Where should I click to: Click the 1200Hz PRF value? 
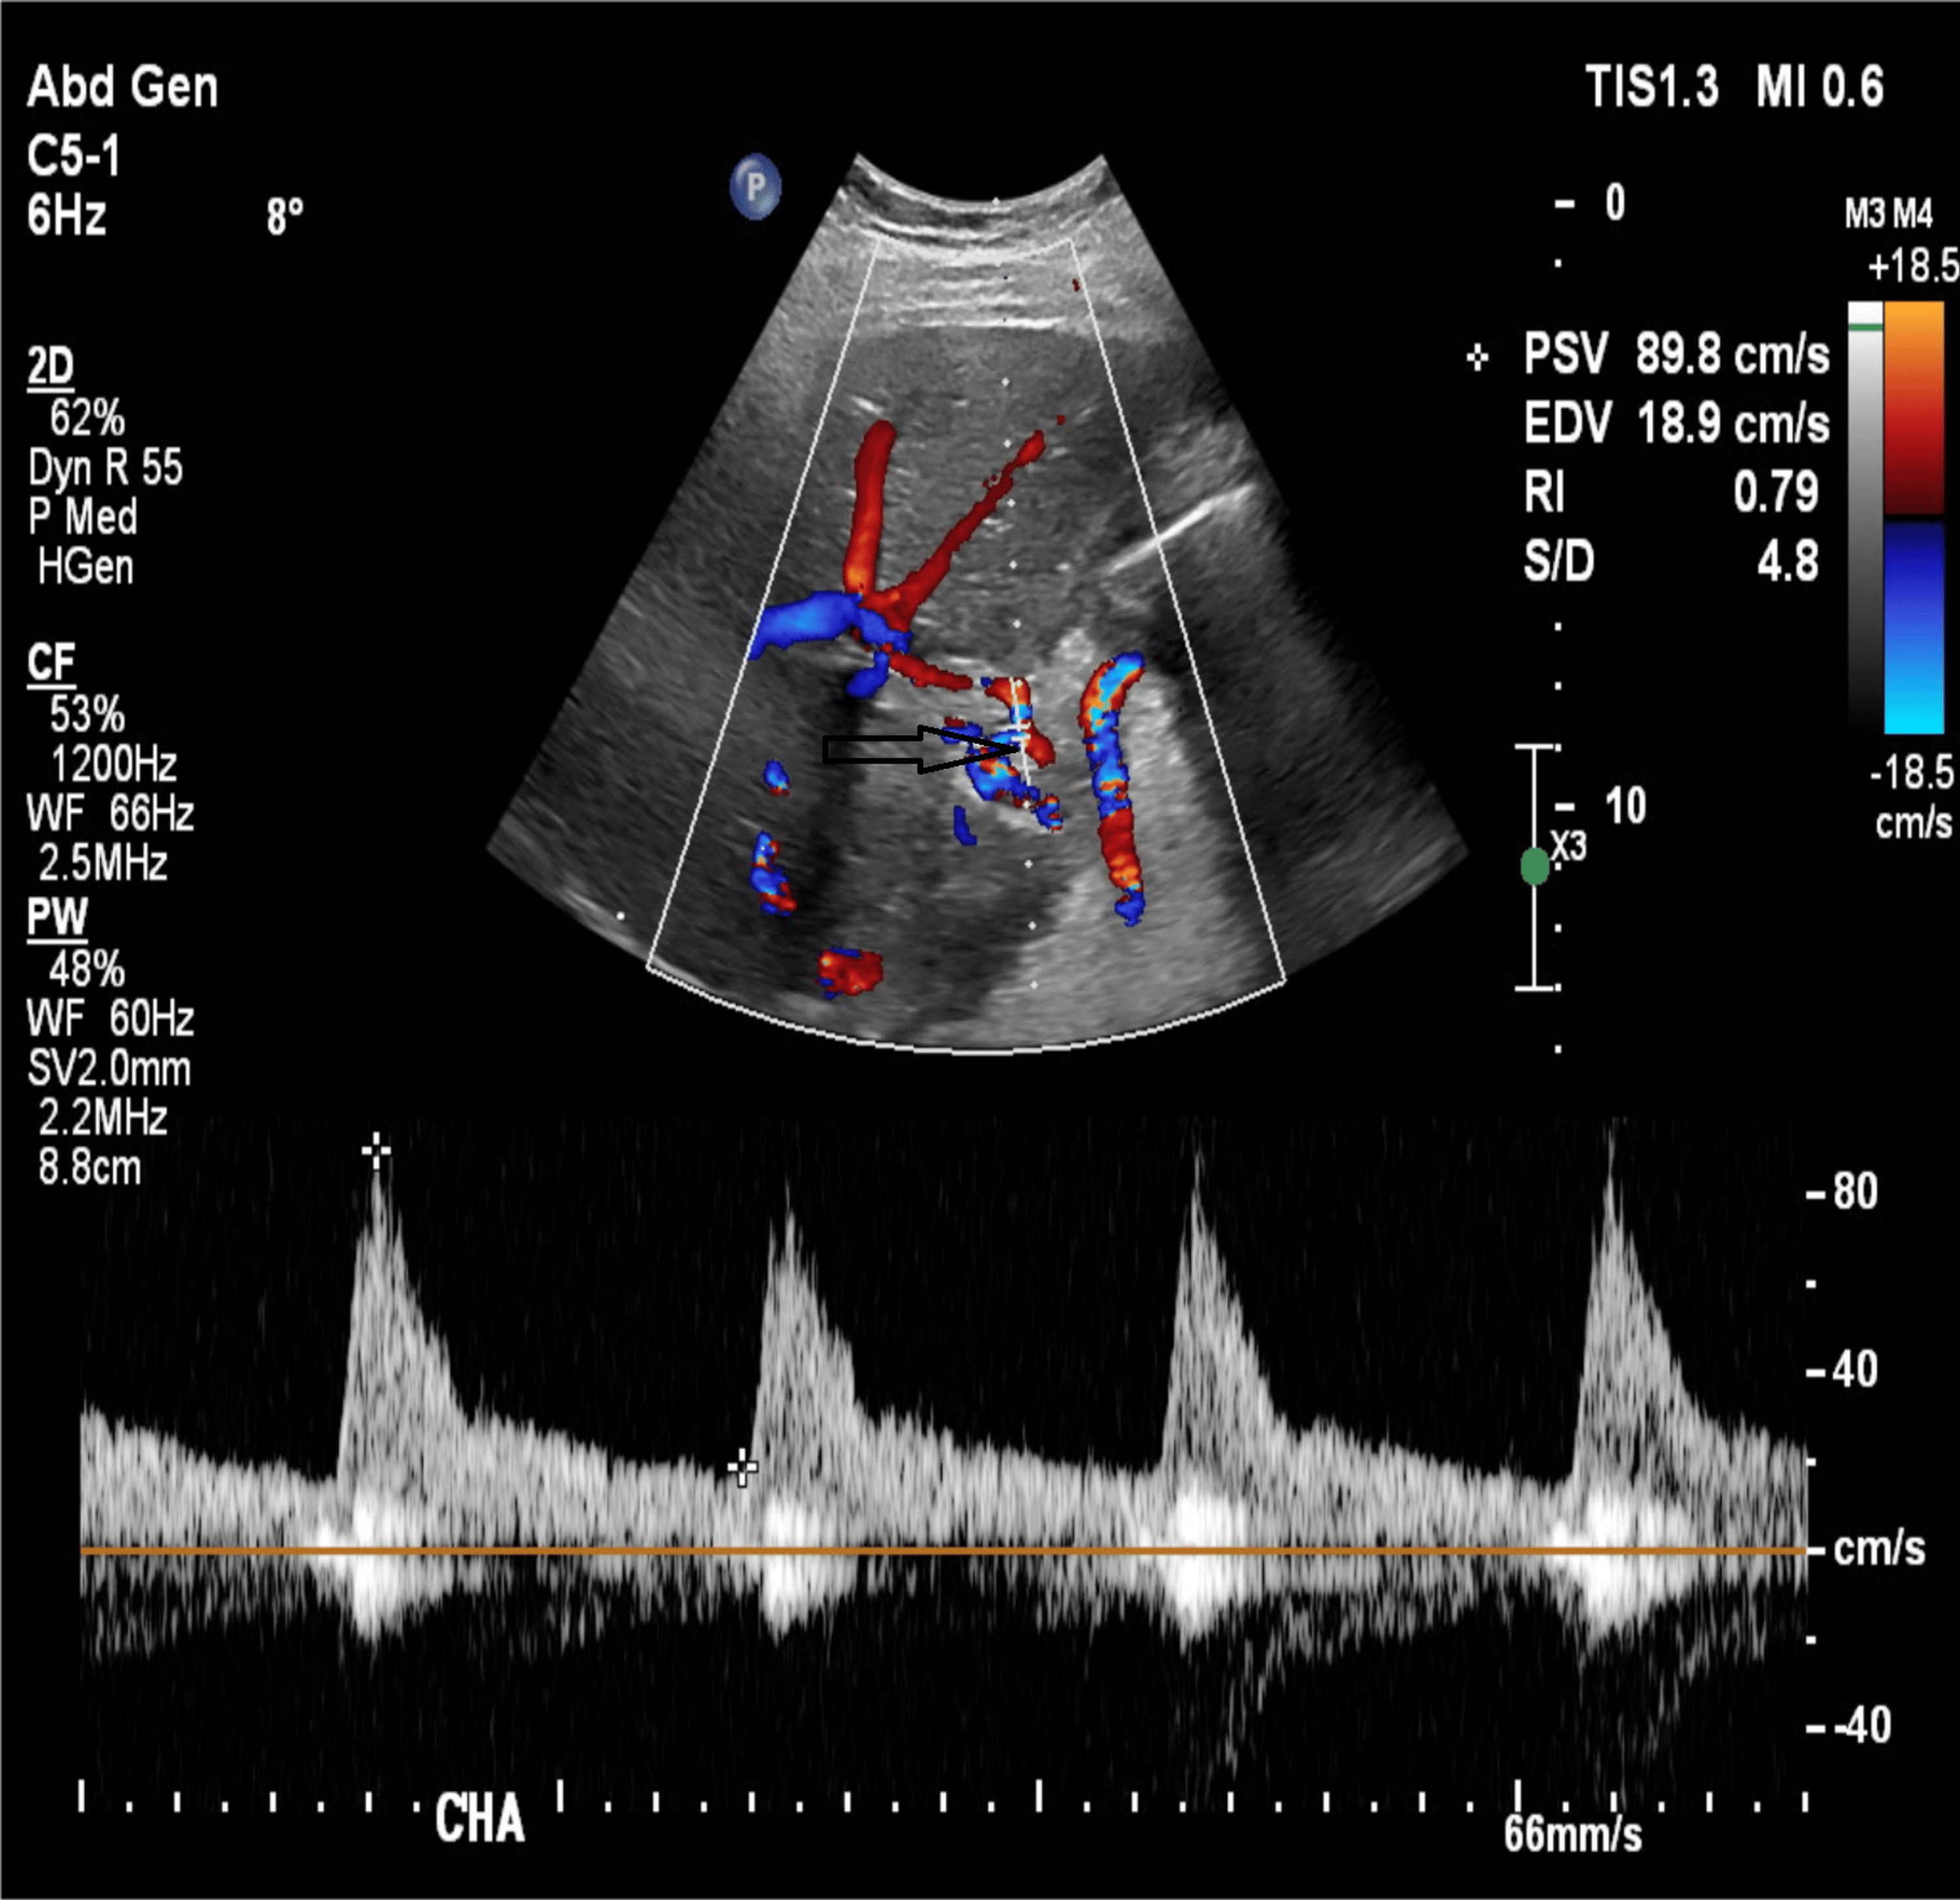113,765
